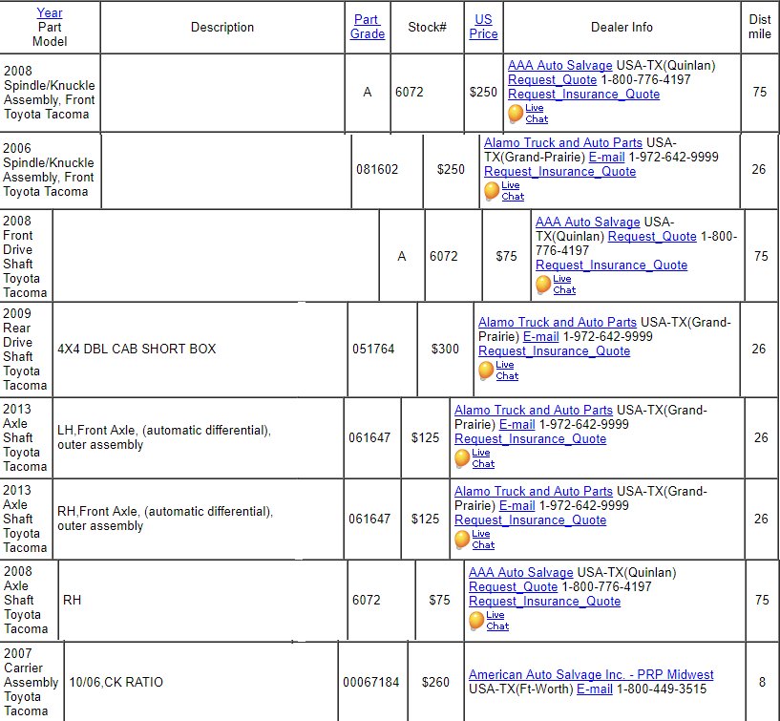Click Request_Quote for the 2008 Spindle/Knuckle Assembly
The height and width of the screenshot is (721, 780).
[552, 79]
